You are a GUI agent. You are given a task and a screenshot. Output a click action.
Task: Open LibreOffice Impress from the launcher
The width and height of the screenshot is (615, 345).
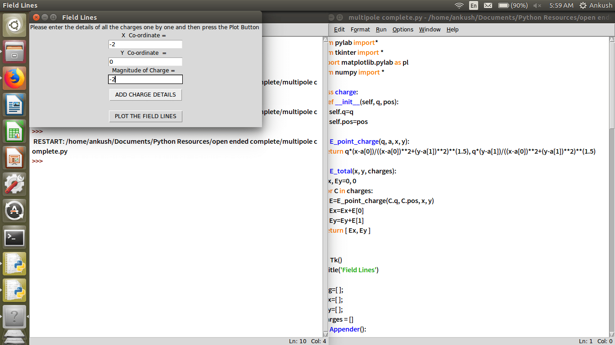15,158
